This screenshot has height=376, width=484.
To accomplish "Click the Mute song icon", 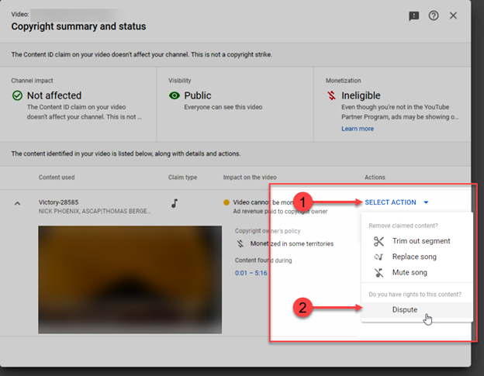I will (x=379, y=273).
